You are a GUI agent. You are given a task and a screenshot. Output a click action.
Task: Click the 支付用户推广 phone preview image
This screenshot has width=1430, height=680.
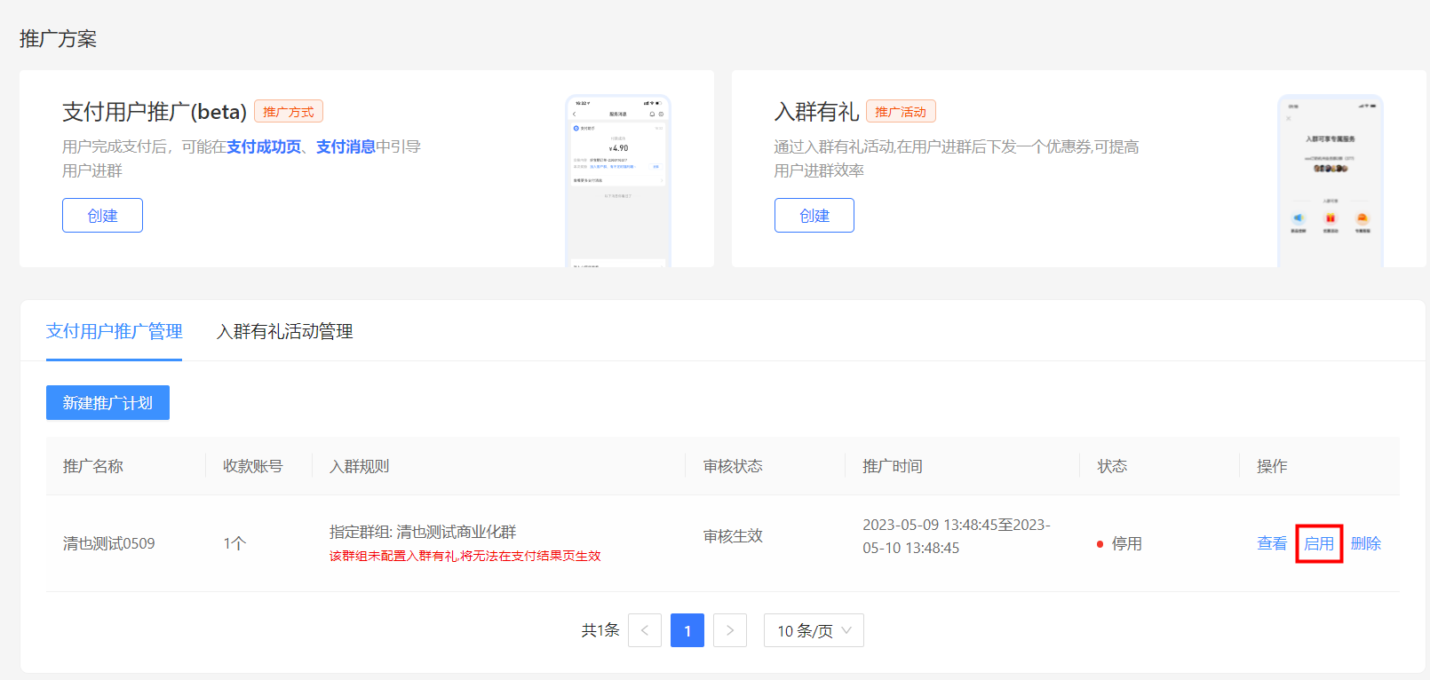[x=618, y=180]
